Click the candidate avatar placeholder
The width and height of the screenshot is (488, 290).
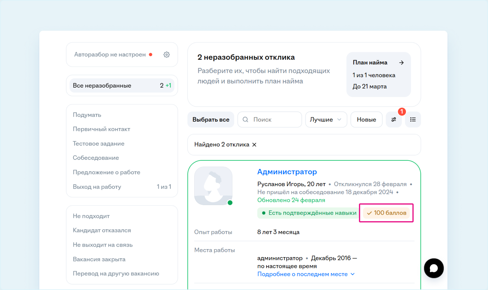click(x=213, y=186)
